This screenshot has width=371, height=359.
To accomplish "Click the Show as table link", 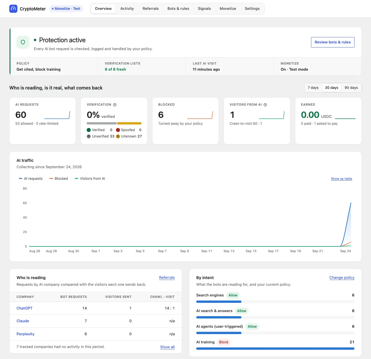I will [x=341, y=179].
